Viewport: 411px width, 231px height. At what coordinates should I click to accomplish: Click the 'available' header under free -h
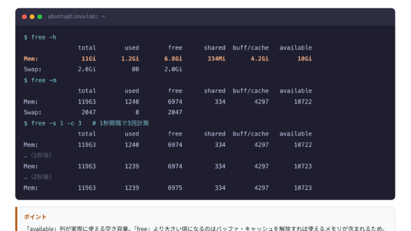pyautogui.click(x=295, y=47)
